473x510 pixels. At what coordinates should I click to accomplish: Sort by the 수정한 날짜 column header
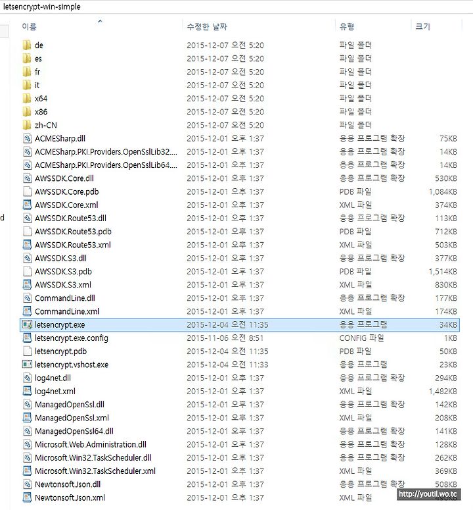(x=207, y=27)
